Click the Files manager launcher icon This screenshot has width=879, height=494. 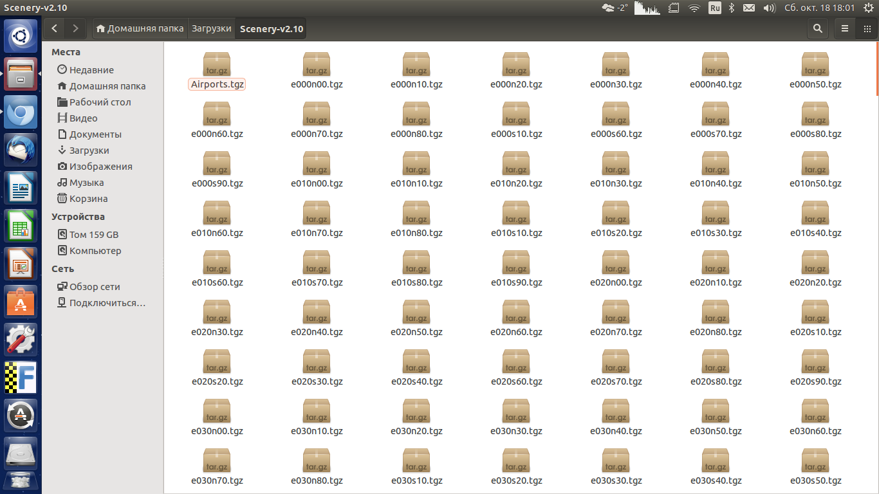point(21,75)
